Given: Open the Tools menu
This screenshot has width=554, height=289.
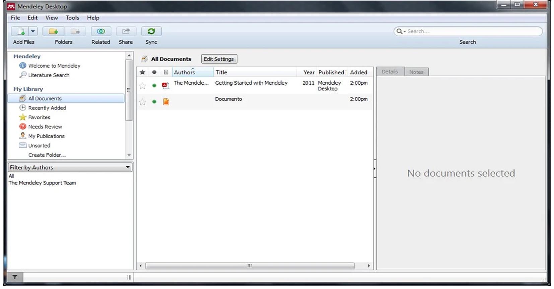Looking at the screenshot, I should 72,18.
